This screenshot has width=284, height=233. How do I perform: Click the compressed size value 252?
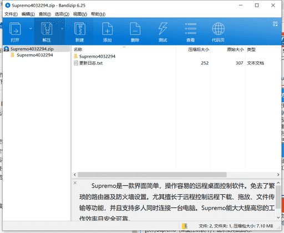click(205, 63)
